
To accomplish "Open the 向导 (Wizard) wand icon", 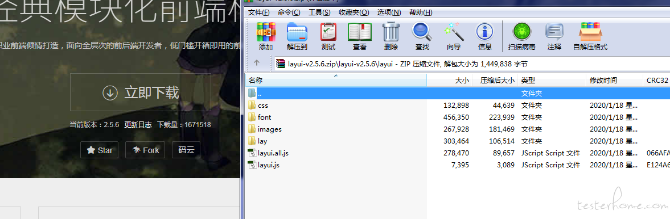I will 453,32.
